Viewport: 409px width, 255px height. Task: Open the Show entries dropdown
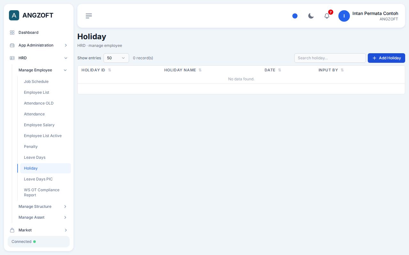[x=116, y=58]
